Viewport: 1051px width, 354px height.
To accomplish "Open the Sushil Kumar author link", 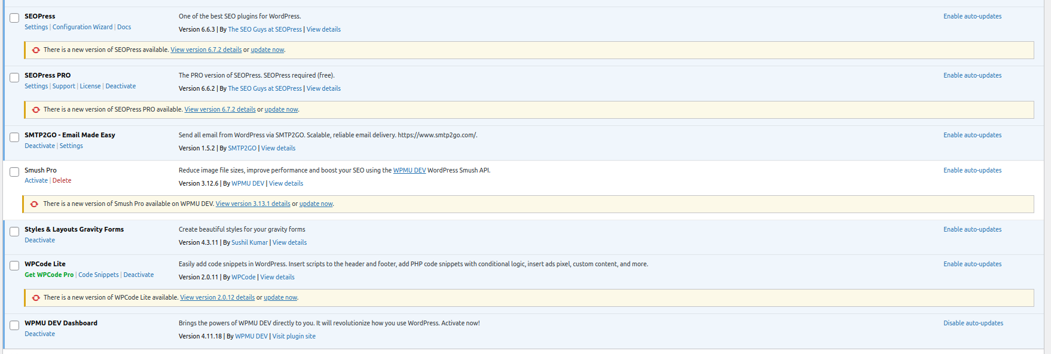I will 249,242.
